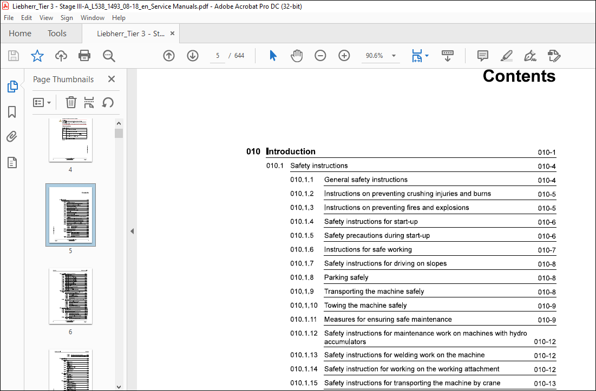Open the Sign menu

(67, 18)
